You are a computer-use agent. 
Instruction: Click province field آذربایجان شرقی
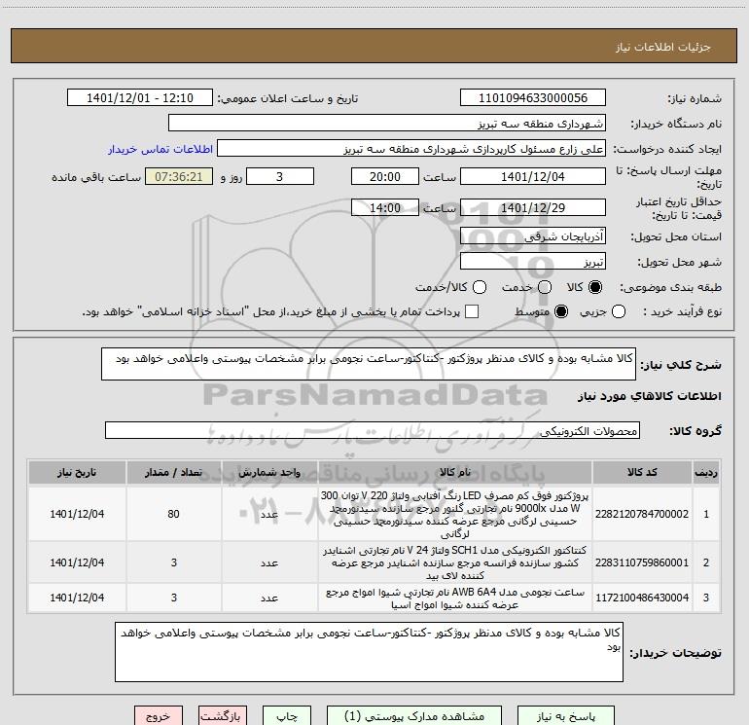pyautogui.click(x=533, y=236)
